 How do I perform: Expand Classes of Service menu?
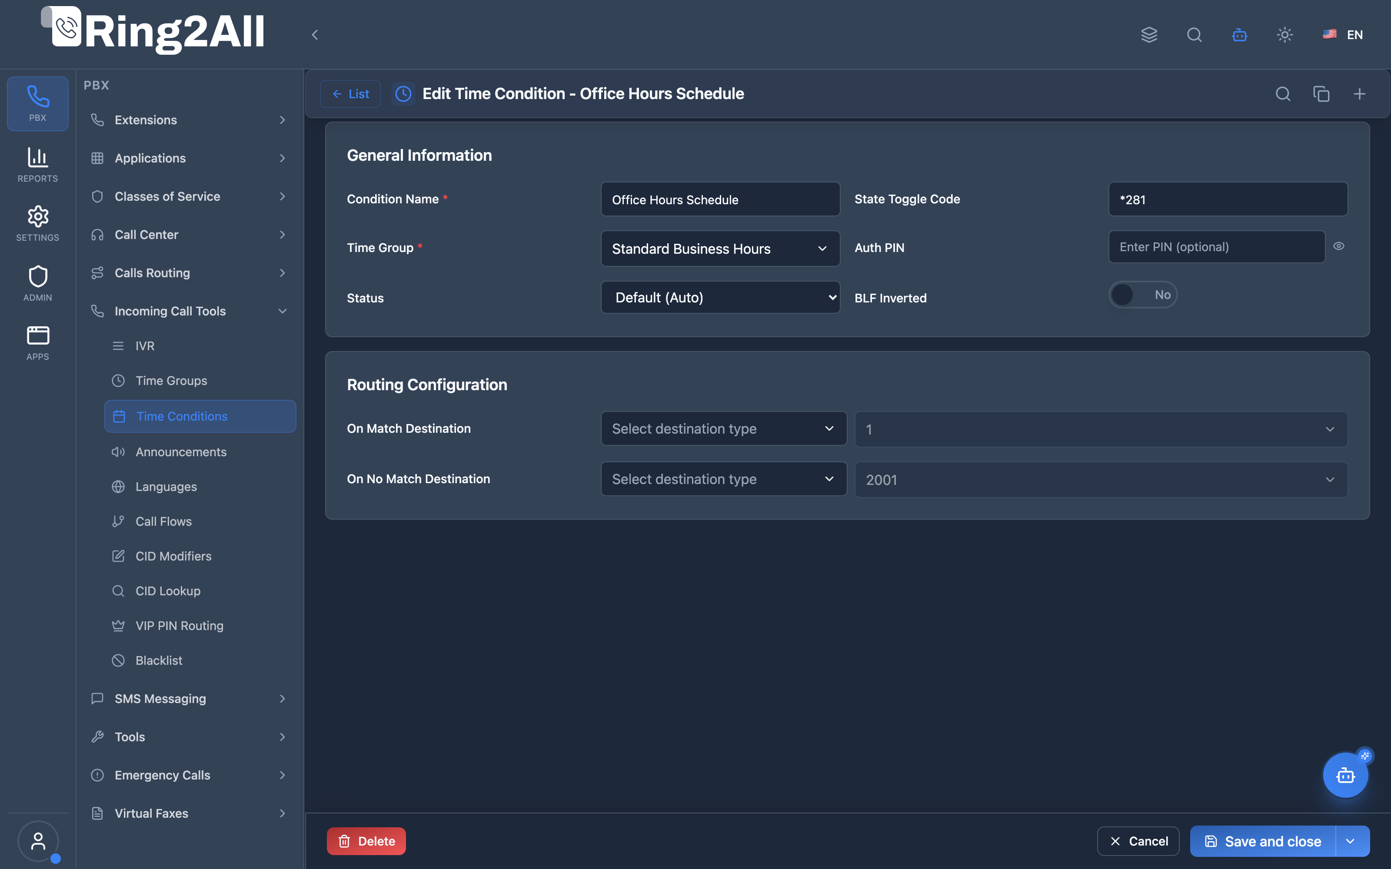189,196
